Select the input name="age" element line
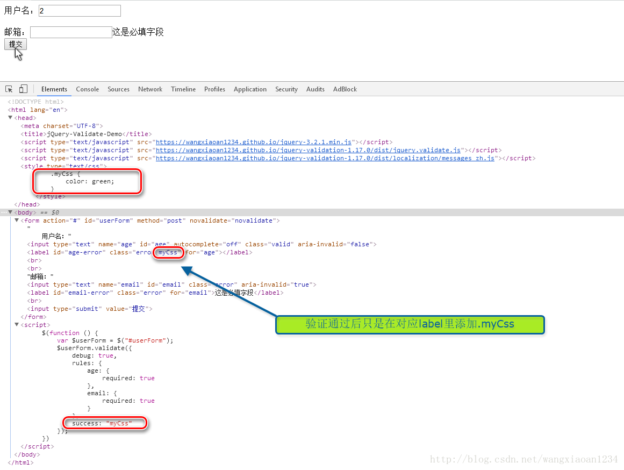Screen dimensions: 624x470 tap(202, 244)
